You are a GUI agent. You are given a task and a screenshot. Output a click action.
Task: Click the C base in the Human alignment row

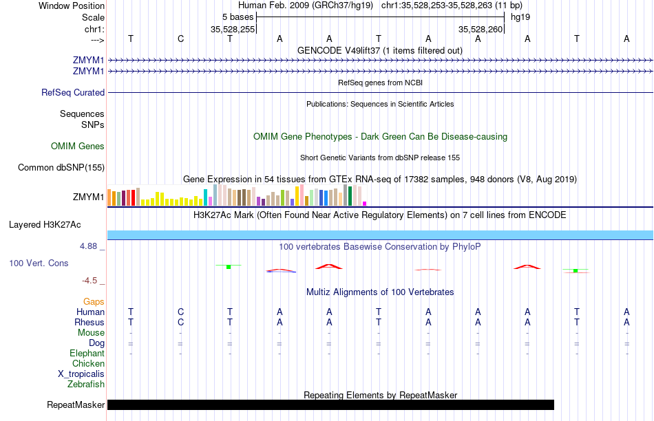point(180,312)
